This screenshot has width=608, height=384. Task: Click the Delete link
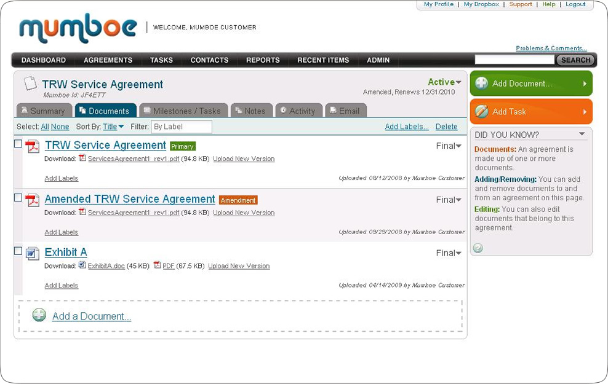446,127
